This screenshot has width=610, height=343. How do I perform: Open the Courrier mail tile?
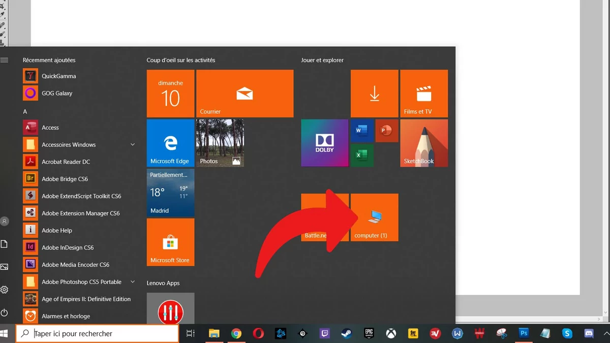pos(245,93)
